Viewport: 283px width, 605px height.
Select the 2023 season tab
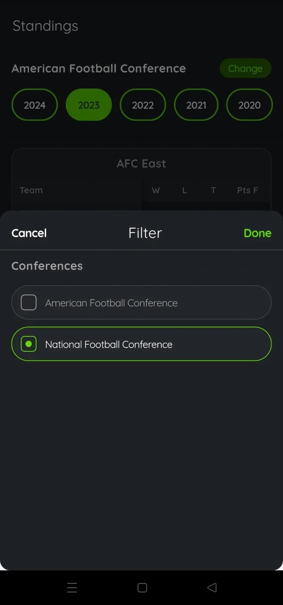[x=89, y=105]
